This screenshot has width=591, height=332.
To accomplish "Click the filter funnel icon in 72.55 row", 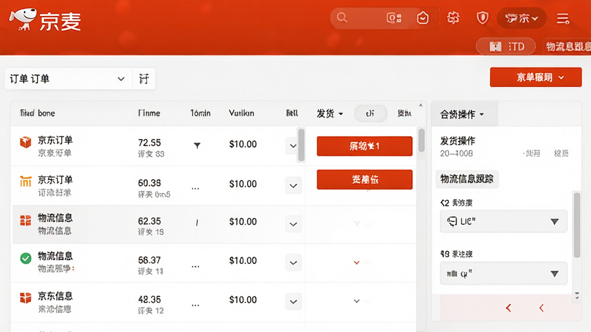I will tap(197, 145).
